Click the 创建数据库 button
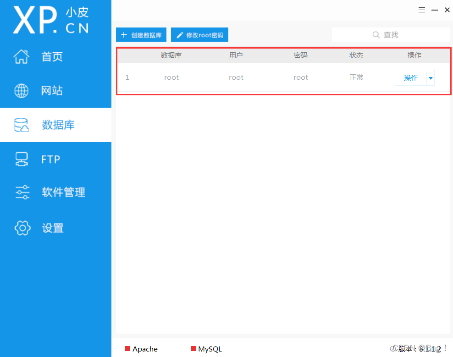Viewport: 453px width, 357px height. coord(141,35)
